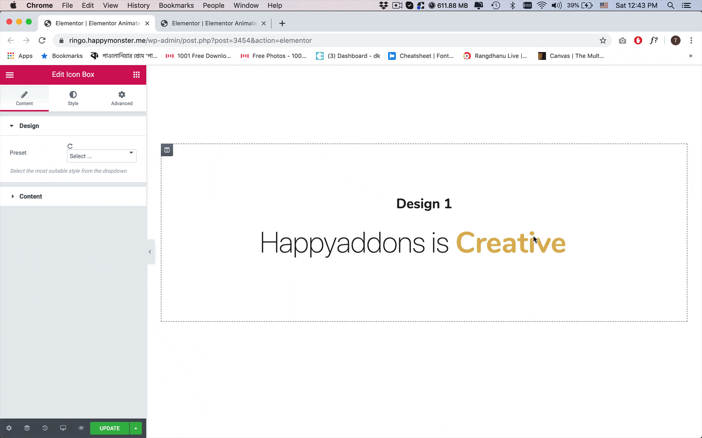Open Elementor global settings gear
Image resolution: width=702 pixels, height=438 pixels.
tap(9, 428)
